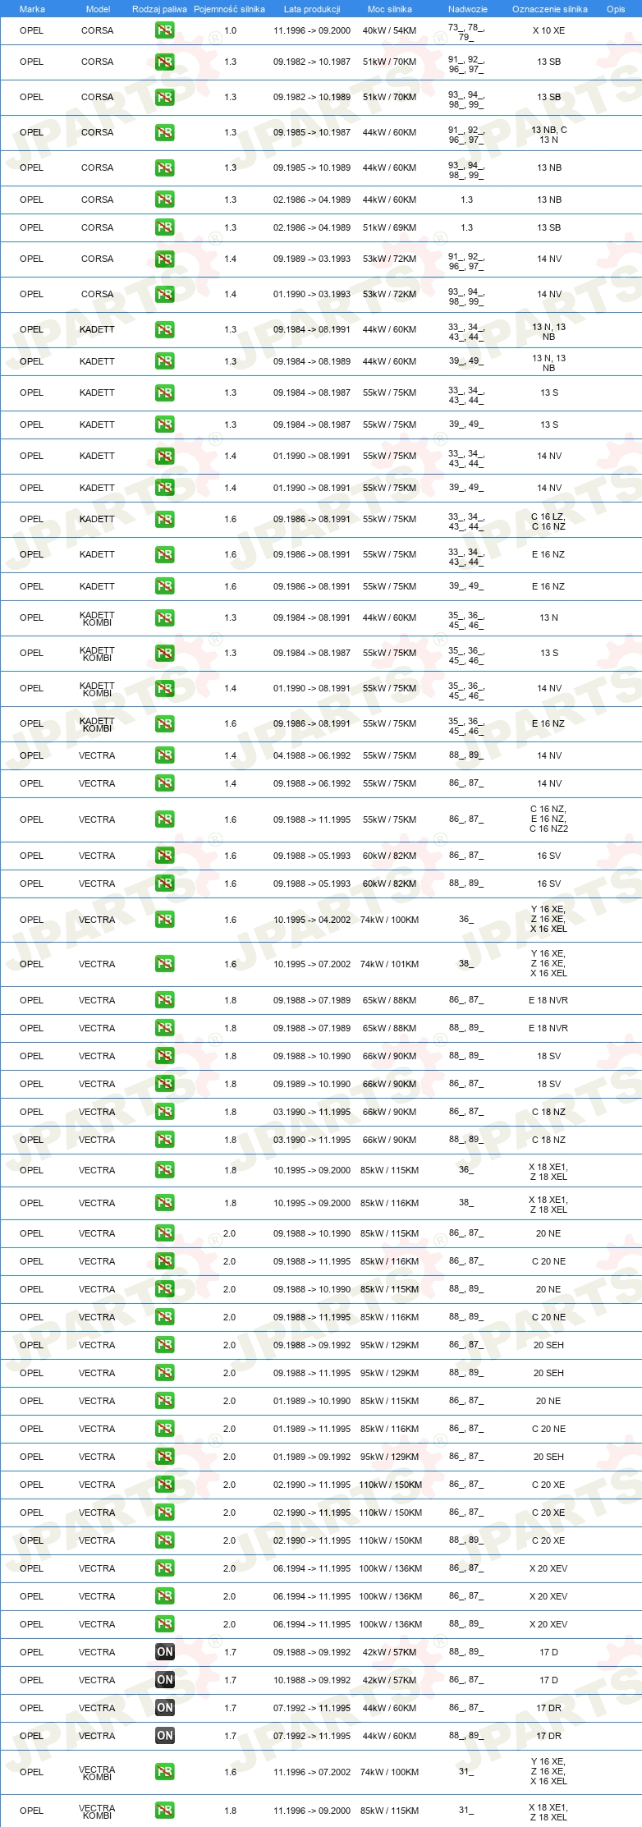The image size is (642, 1827).
Task: Click petrol icon in Corsa X 10 XE row
Action: pos(165,30)
